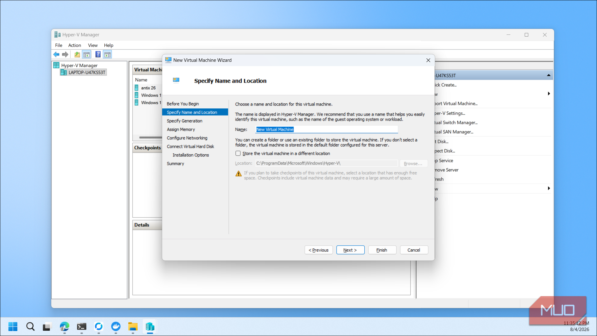Close the New Virtual Machine Wizard dialog
Screen dimensions: 597x336
[x=428, y=60]
